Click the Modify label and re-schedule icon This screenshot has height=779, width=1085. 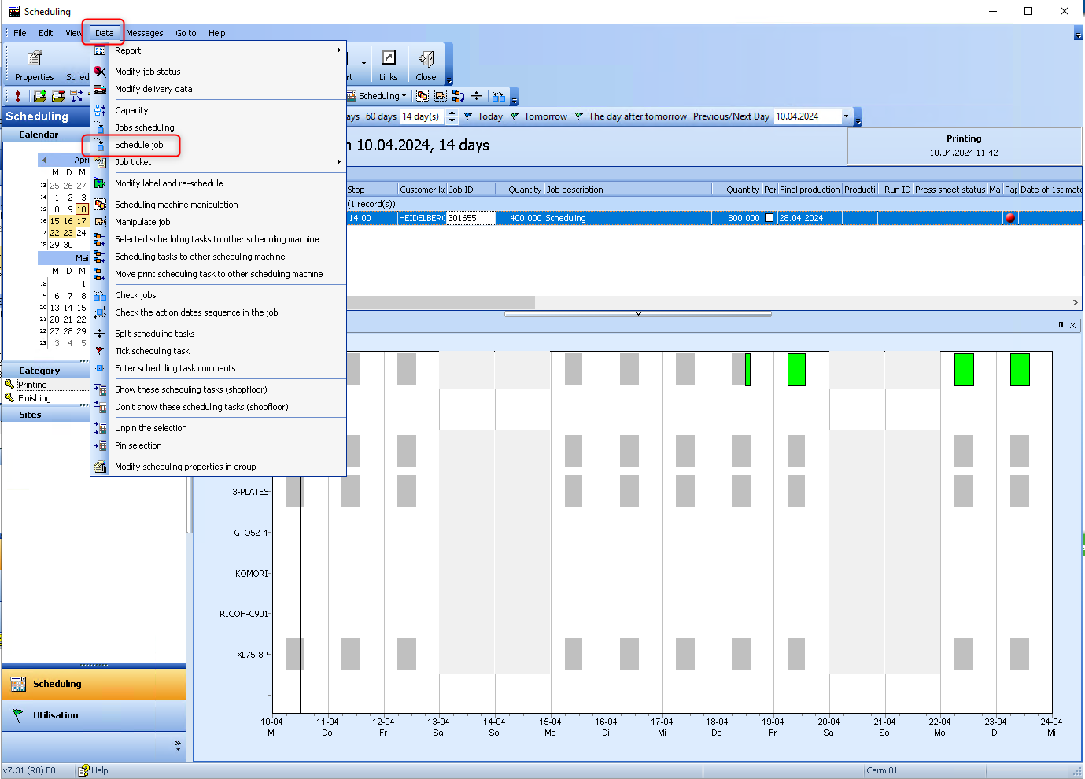(100, 183)
